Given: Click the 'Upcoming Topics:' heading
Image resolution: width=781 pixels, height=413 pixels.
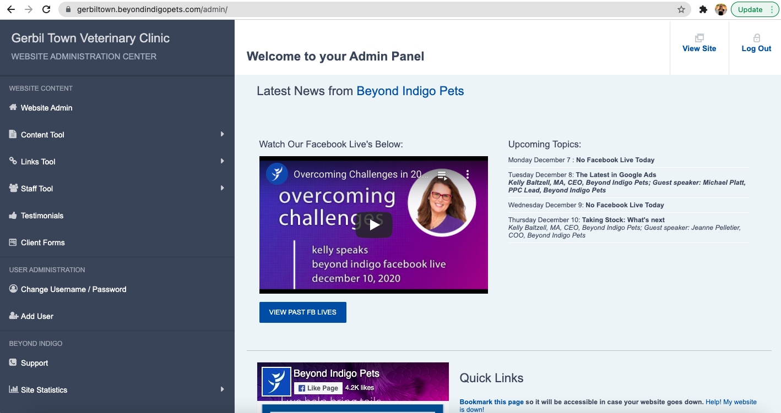Looking at the screenshot, I should [545, 144].
